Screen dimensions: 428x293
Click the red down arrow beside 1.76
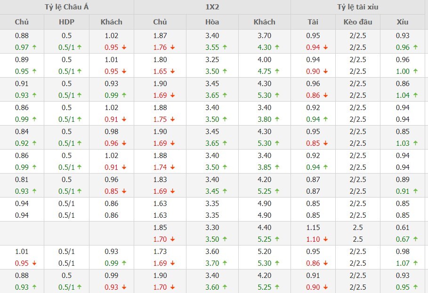(x=172, y=48)
